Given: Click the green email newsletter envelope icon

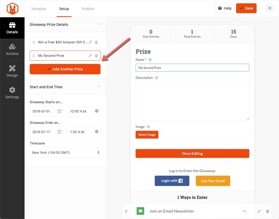Looking at the screenshot, I should [x=140, y=211].
